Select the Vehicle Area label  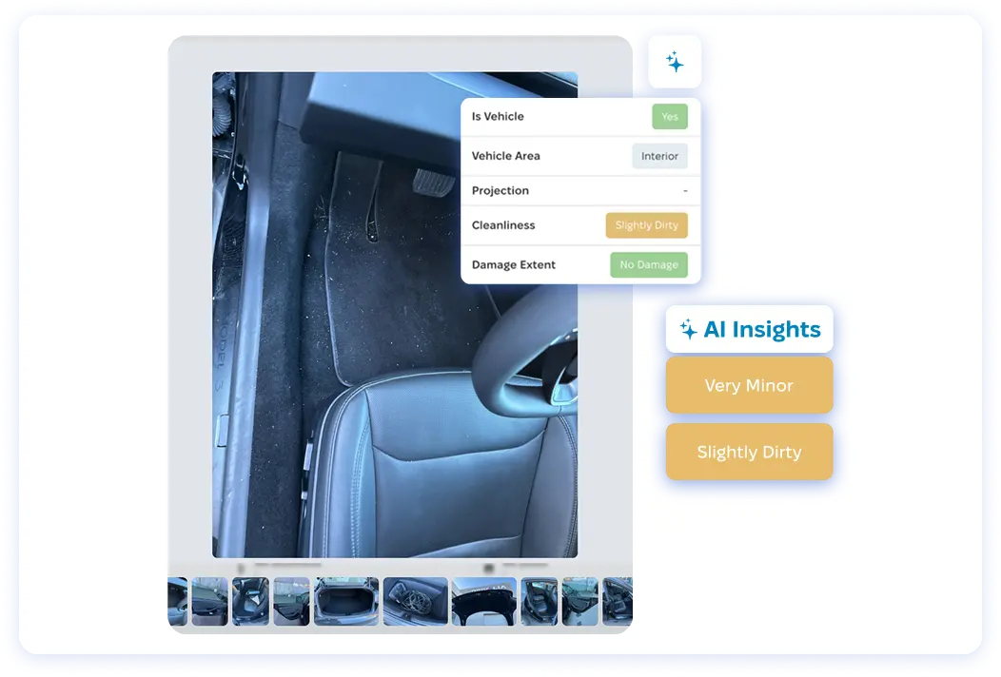point(505,156)
